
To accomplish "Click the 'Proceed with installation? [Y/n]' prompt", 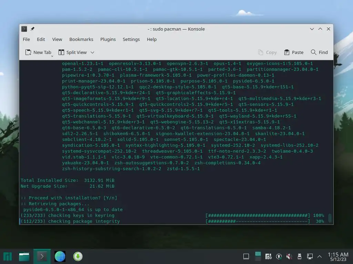I will (x=69, y=198).
